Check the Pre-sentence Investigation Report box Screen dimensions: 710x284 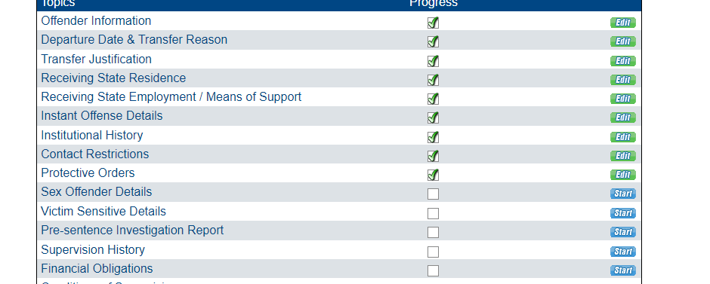coord(433,233)
